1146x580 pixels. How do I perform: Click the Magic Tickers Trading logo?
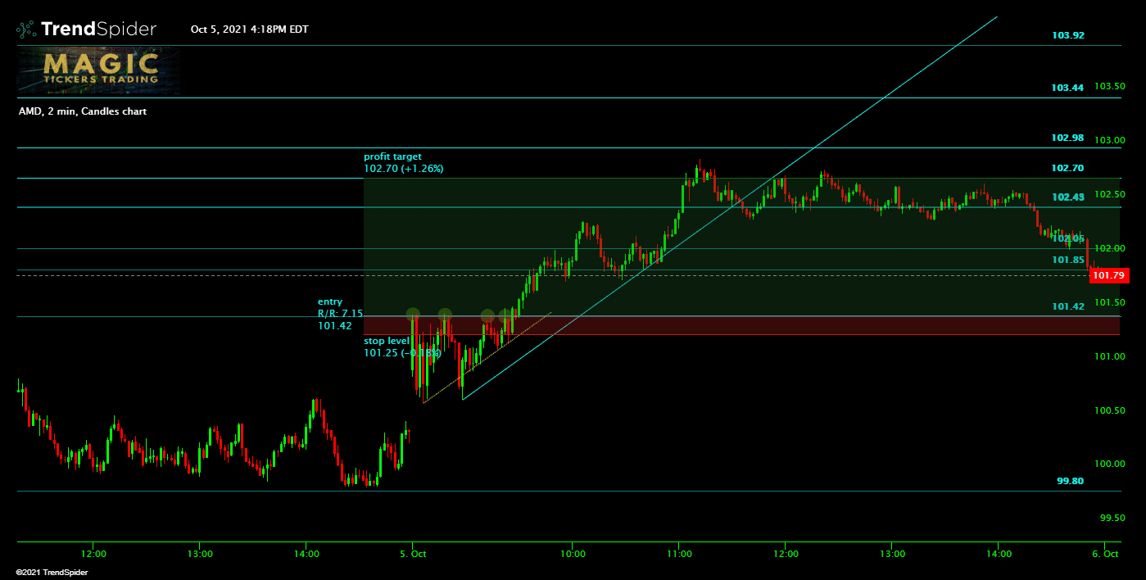tap(99, 70)
